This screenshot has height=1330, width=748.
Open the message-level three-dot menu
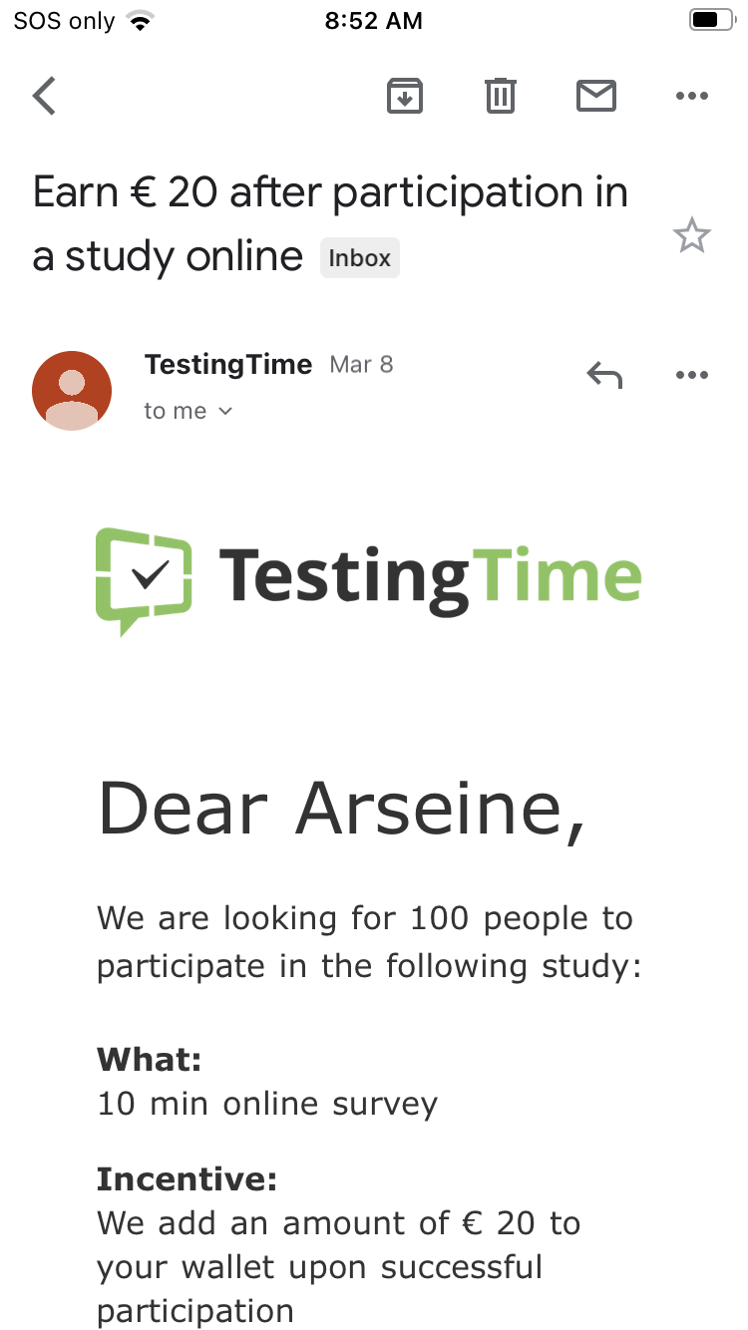691,375
